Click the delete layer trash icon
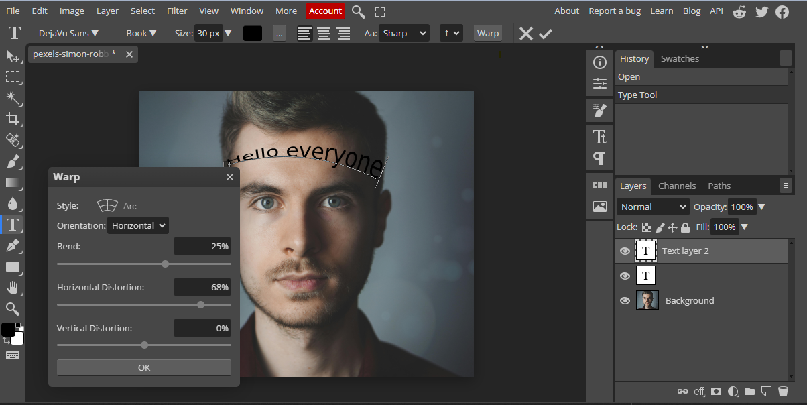The image size is (807, 405). point(783,391)
